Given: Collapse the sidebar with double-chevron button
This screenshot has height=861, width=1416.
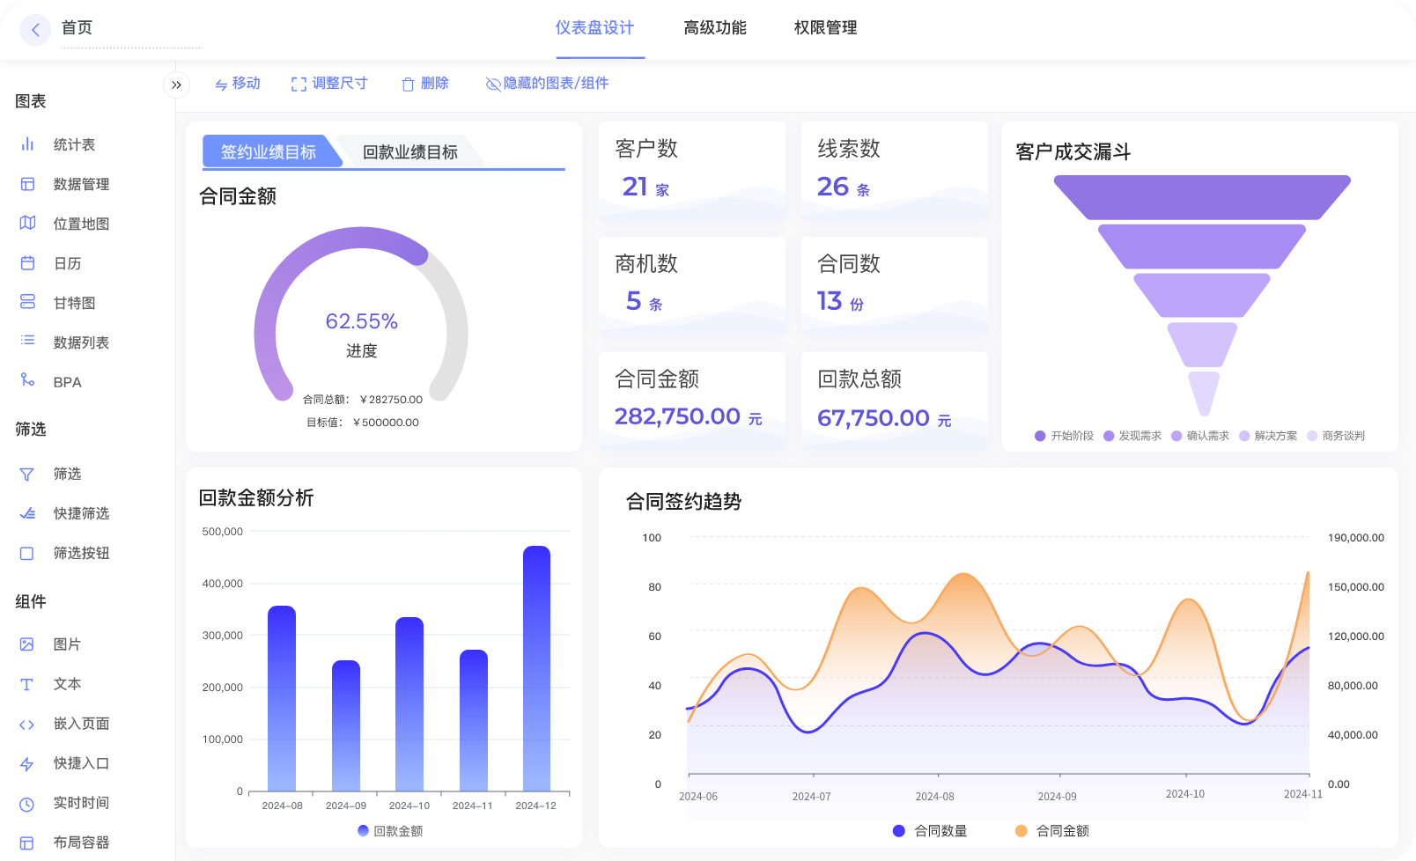Looking at the screenshot, I should 176,85.
